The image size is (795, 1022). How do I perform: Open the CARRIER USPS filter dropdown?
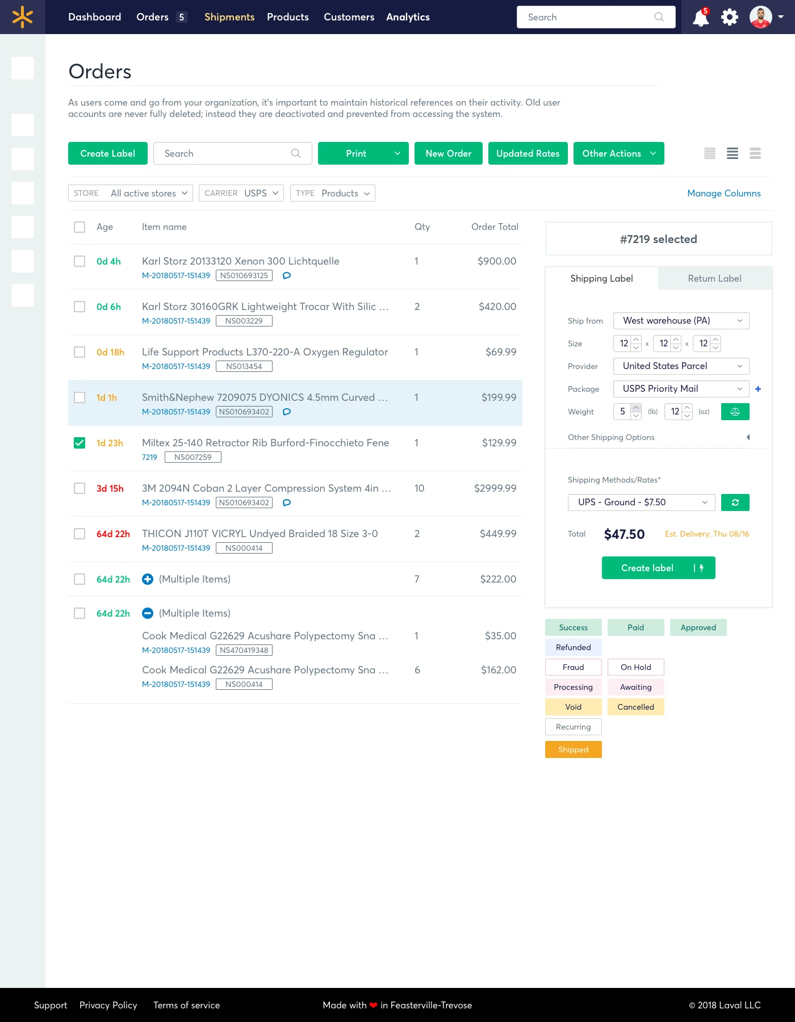tap(241, 193)
